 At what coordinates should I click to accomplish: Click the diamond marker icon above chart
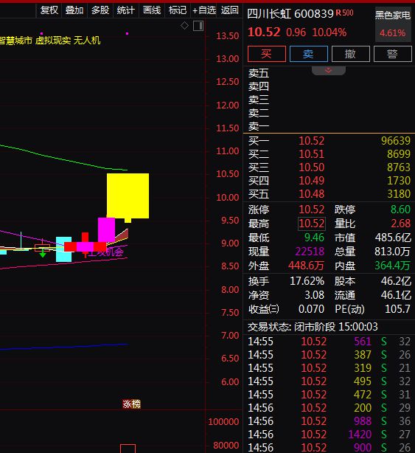tap(184, 26)
